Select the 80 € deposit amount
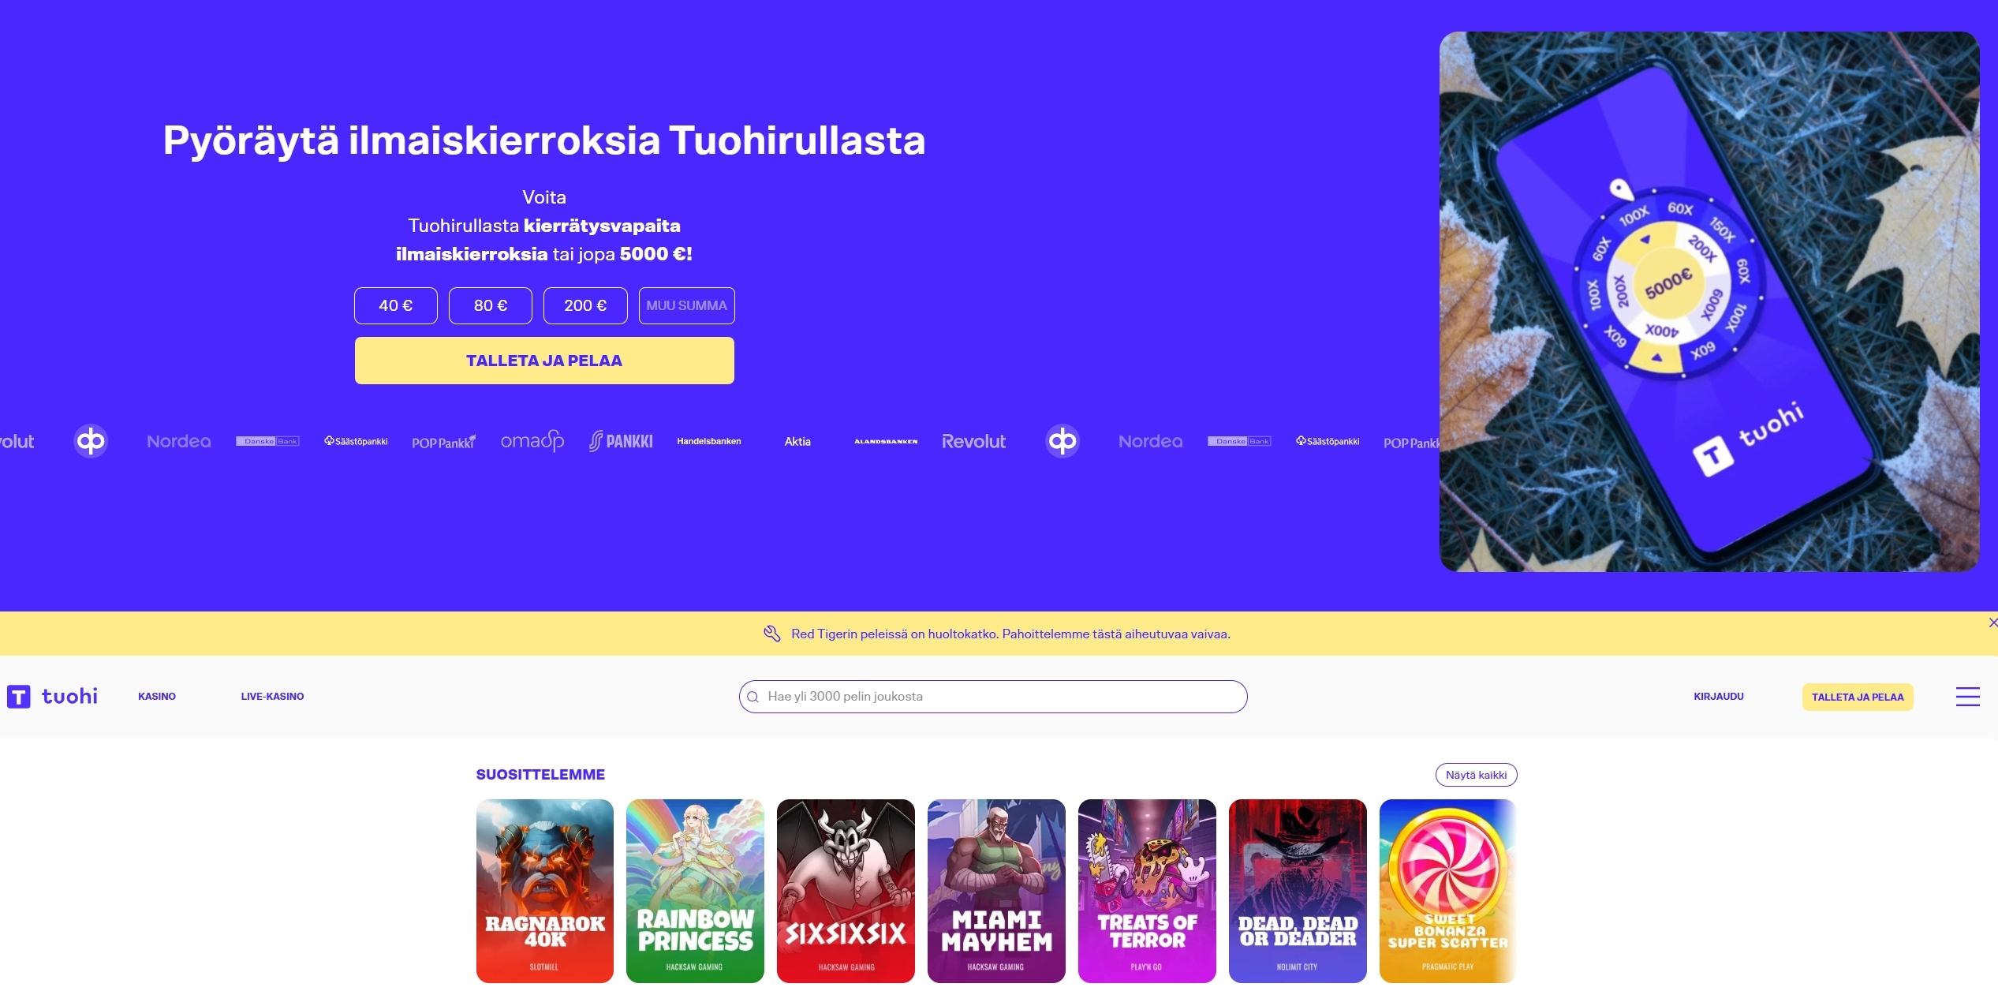Viewport: 1998px width, 991px height. [491, 305]
